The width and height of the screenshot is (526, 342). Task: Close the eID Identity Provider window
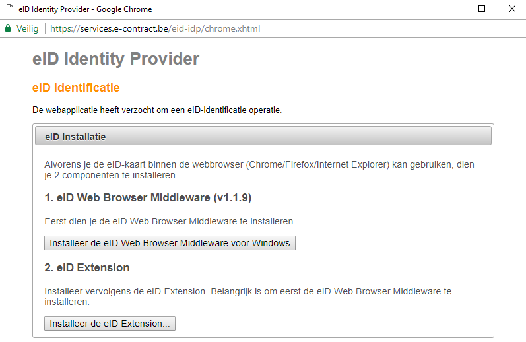(512, 9)
